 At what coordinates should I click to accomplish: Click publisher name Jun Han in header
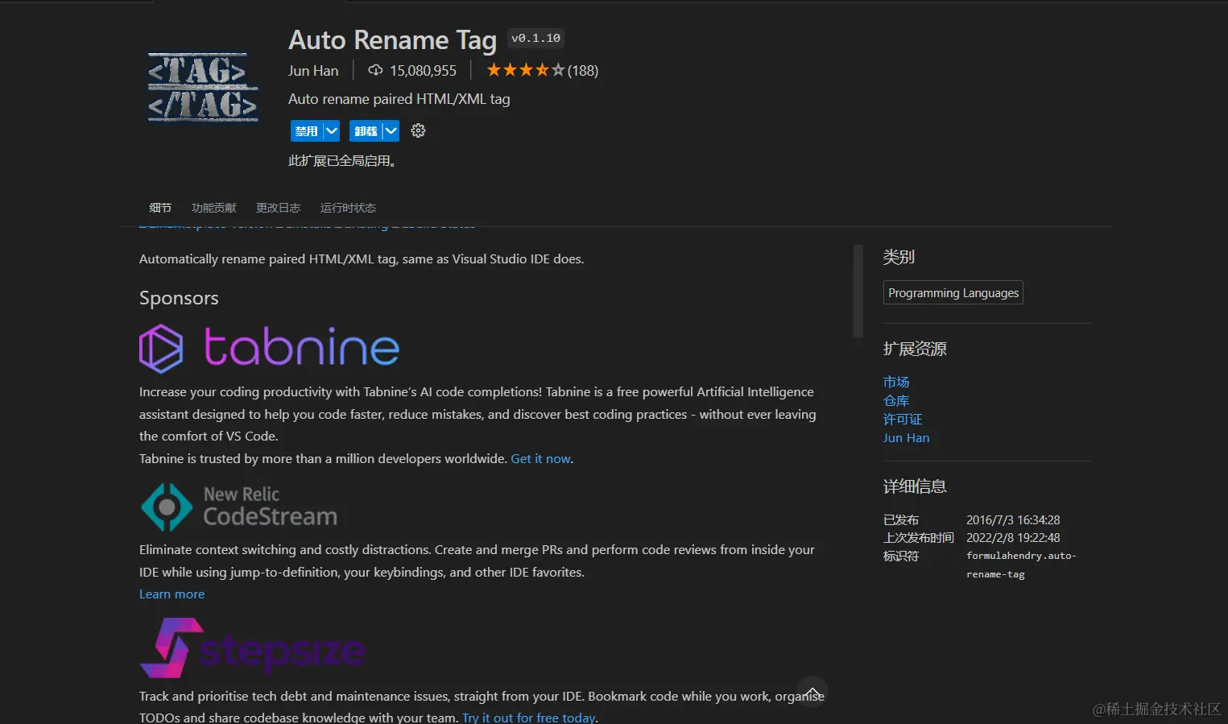pyautogui.click(x=313, y=70)
